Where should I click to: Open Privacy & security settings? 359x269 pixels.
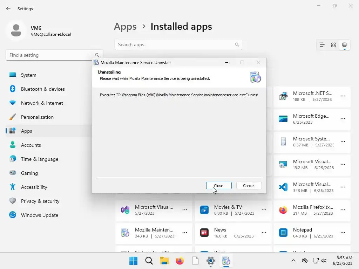(x=48, y=201)
